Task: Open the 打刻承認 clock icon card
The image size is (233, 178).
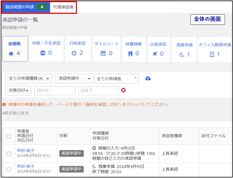Action: click(77, 49)
